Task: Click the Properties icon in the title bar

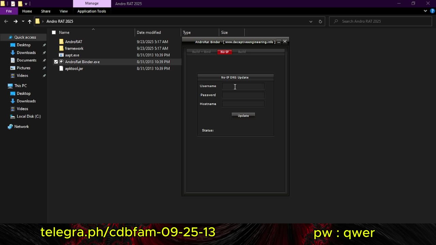Action: [x=13, y=4]
